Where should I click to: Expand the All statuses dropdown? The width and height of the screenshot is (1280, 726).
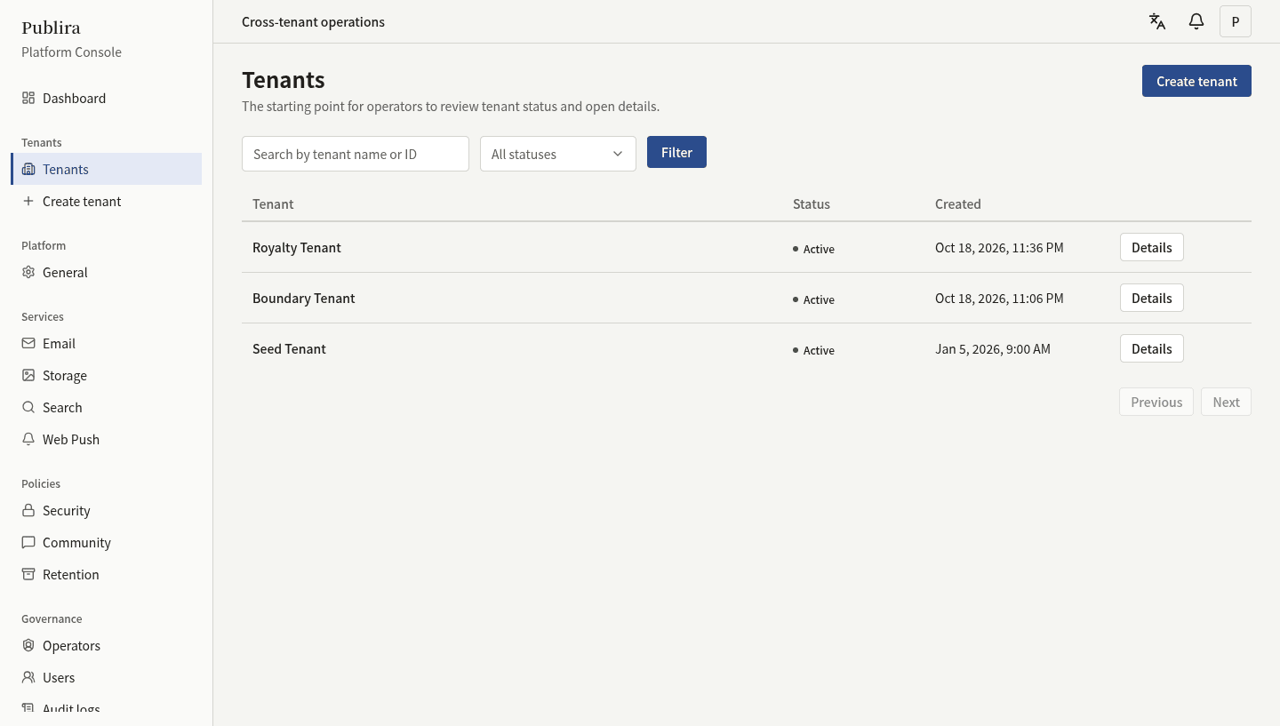point(558,154)
